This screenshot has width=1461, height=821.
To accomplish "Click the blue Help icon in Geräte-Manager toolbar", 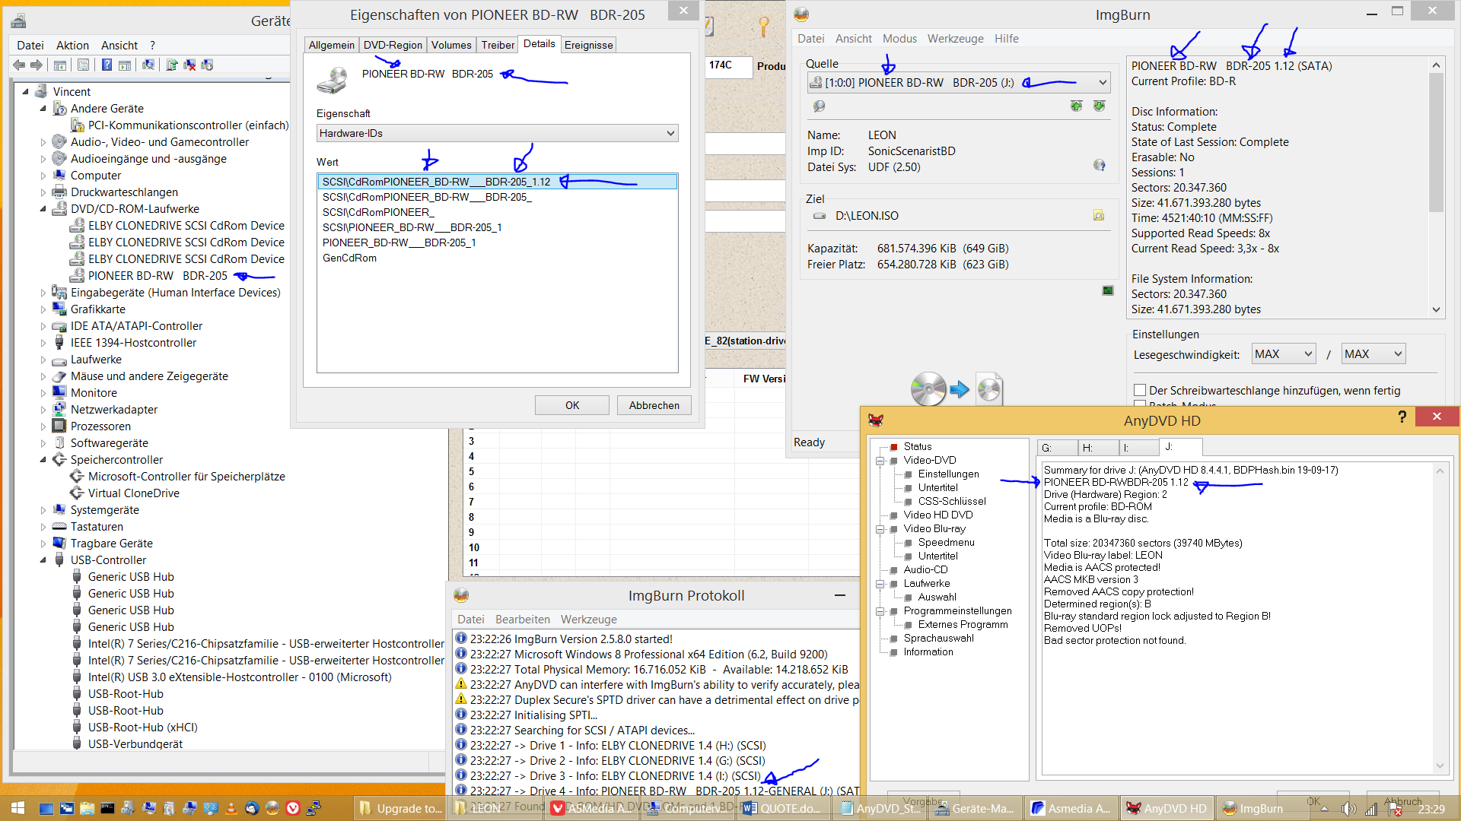I will coord(107,65).
